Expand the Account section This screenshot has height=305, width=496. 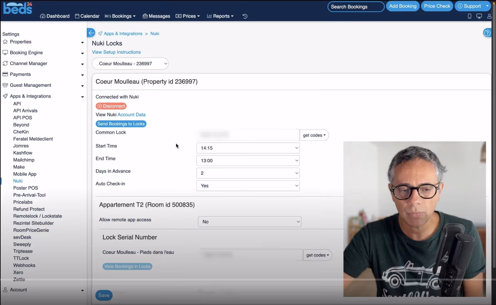tap(43, 290)
